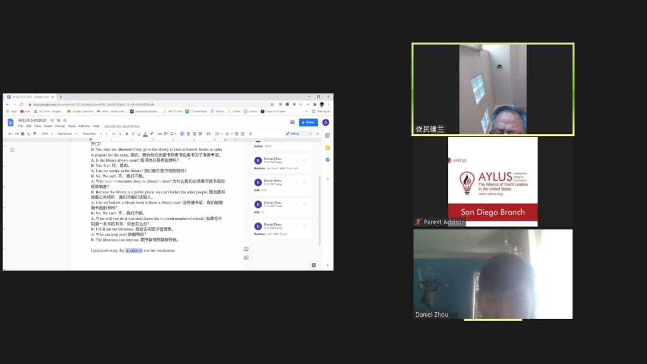Image resolution: width=647 pixels, height=364 pixels.
Task: Collapse the menus with the up chevron
Action: 317,134
